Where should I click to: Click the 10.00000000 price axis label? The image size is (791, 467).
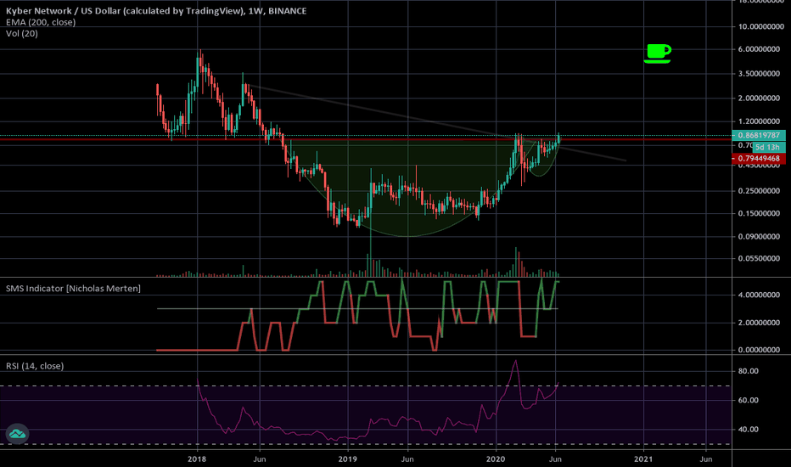click(x=760, y=27)
